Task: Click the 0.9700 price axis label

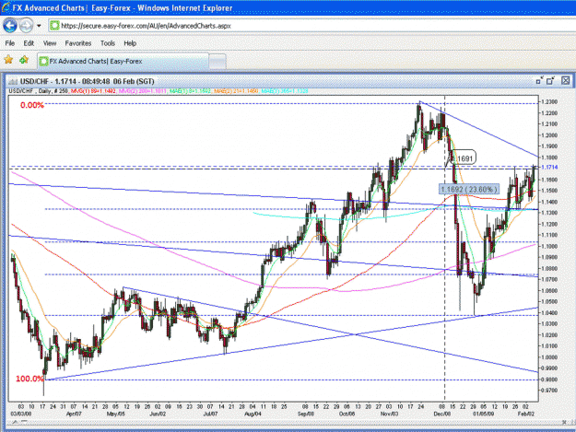Action: click(549, 391)
